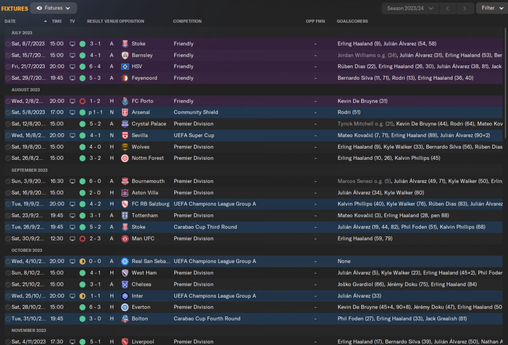Image resolution: width=508 pixels, height=345 pixels.
Task: Go to the next season arrow
Action: 464,8
